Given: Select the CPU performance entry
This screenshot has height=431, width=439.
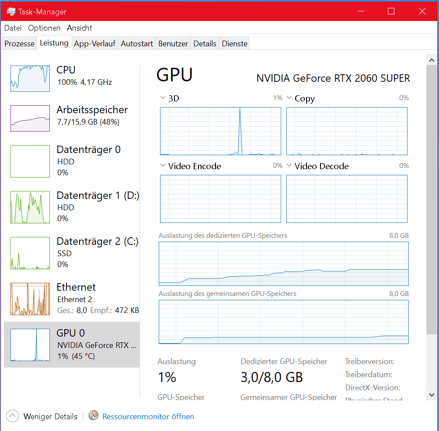Looking at the screenshot, I should tap(72, 78).
